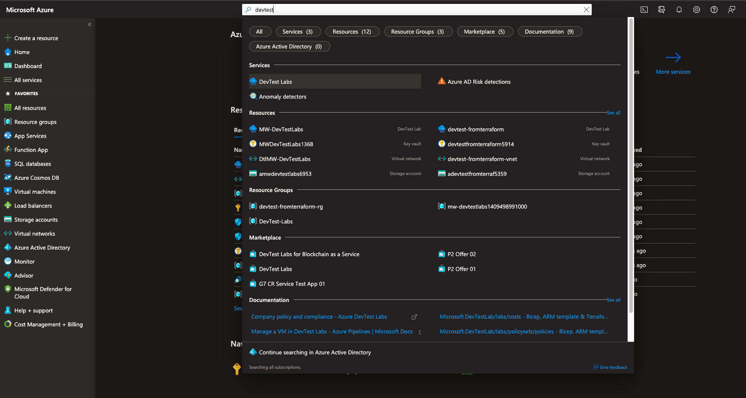
Task: Open DevTest Labs for Blockchain marketplace item
Action: tap(309, 254)
